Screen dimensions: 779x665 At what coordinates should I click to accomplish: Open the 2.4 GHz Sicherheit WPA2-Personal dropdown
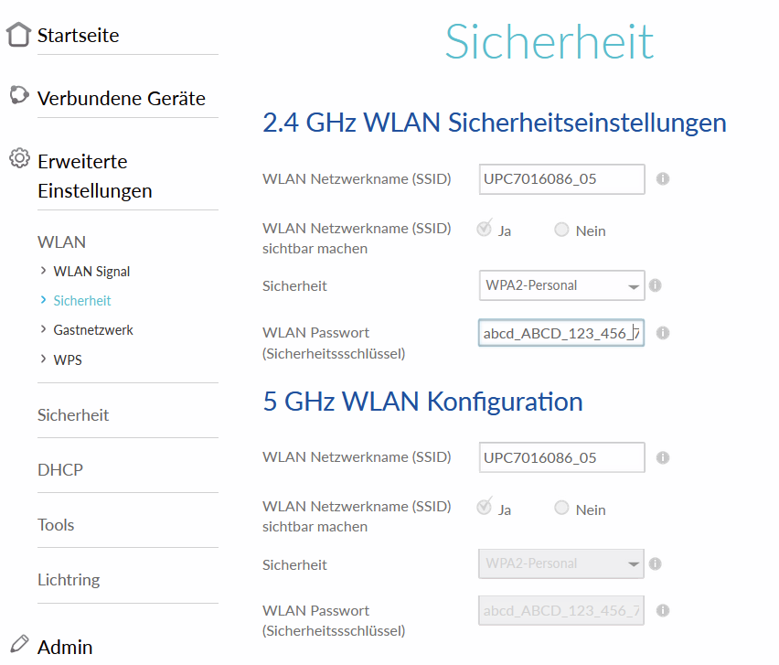pyautogui.click(x=561, y=285)
